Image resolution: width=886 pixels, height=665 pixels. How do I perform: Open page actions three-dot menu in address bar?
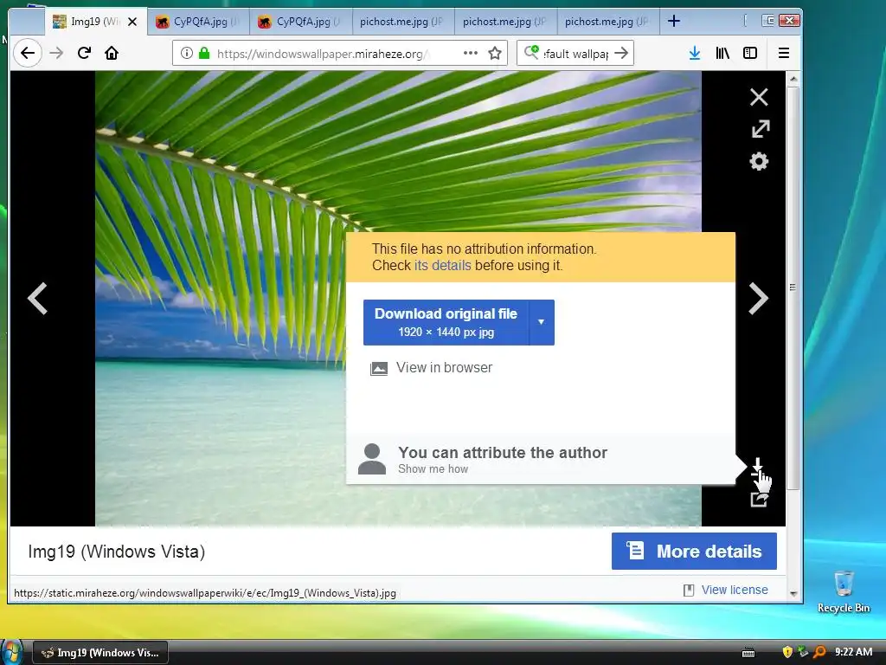point(470,53)
